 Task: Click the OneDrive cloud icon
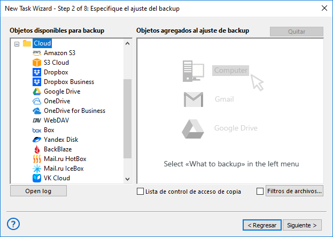point(37,101)
